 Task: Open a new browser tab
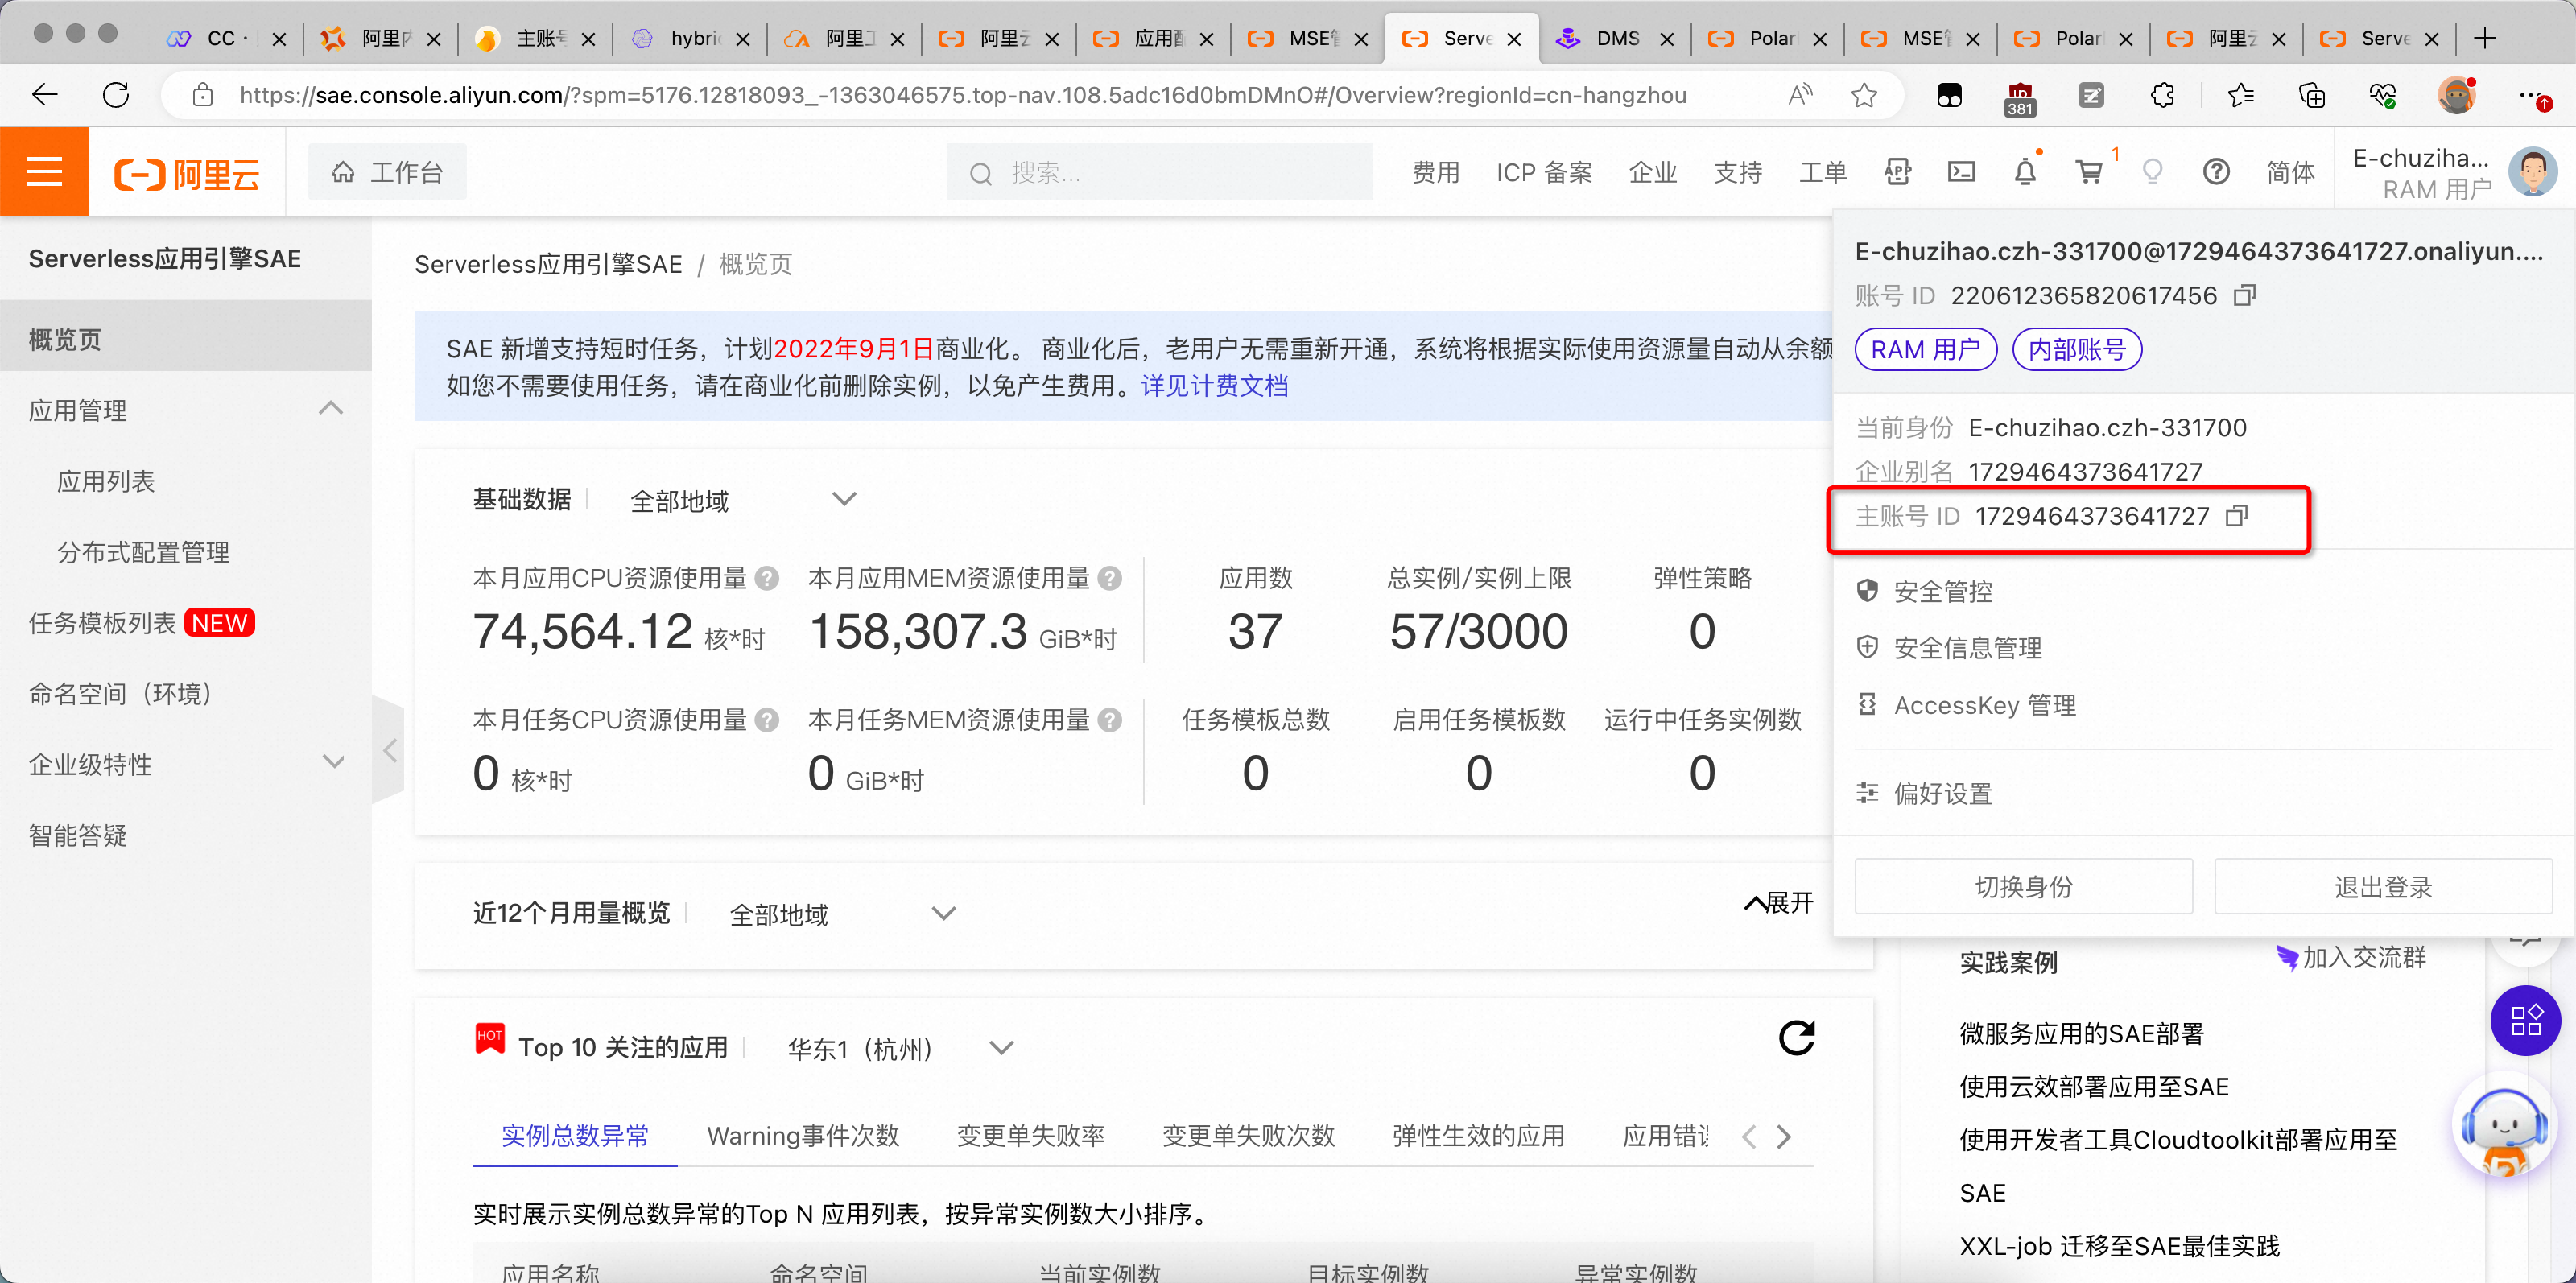pyautogui.click(x=2485, y=38)
